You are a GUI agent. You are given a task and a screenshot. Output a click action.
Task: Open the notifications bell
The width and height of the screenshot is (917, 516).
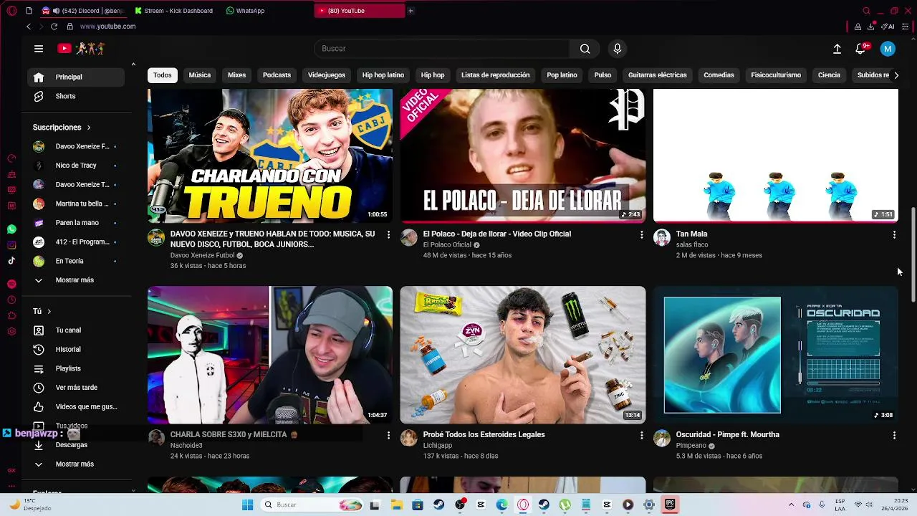860,49
